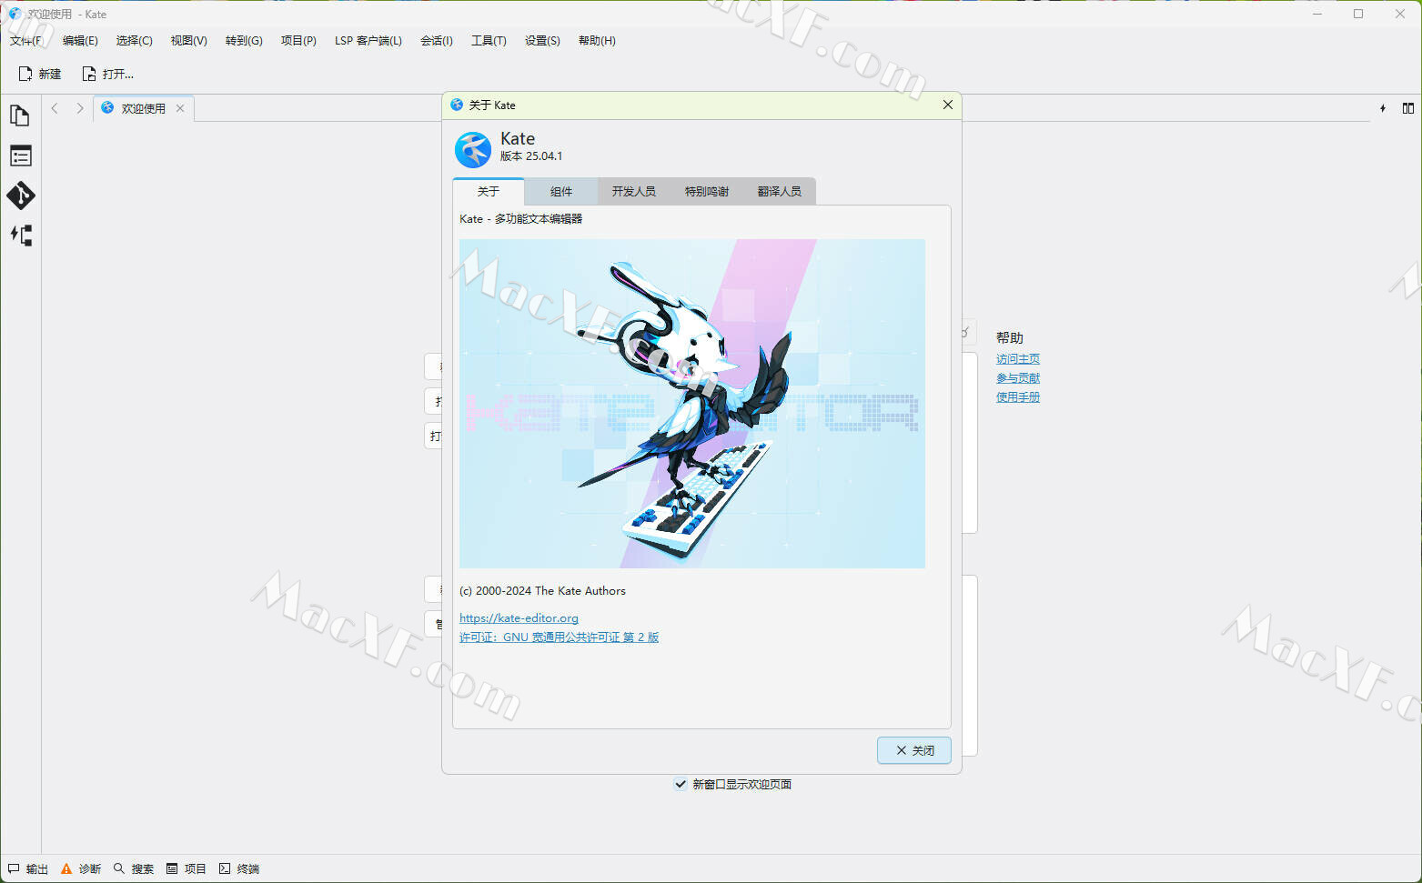Open the Documents sidebar panel icon

pos(20,115)
